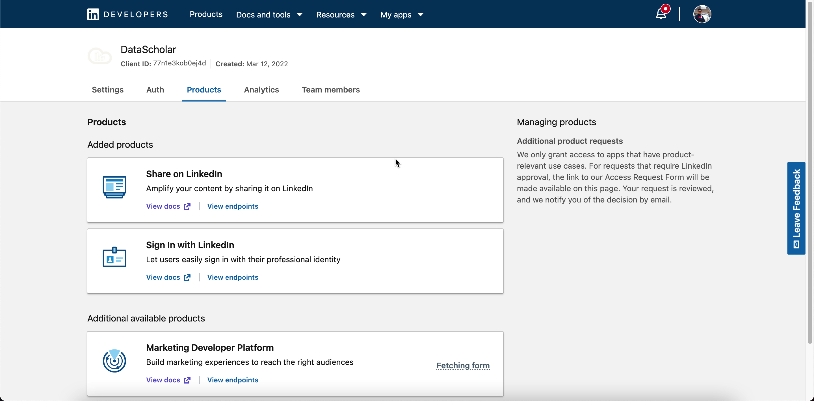
Task: Go to the Team members tab
Action: coord(330,89)
